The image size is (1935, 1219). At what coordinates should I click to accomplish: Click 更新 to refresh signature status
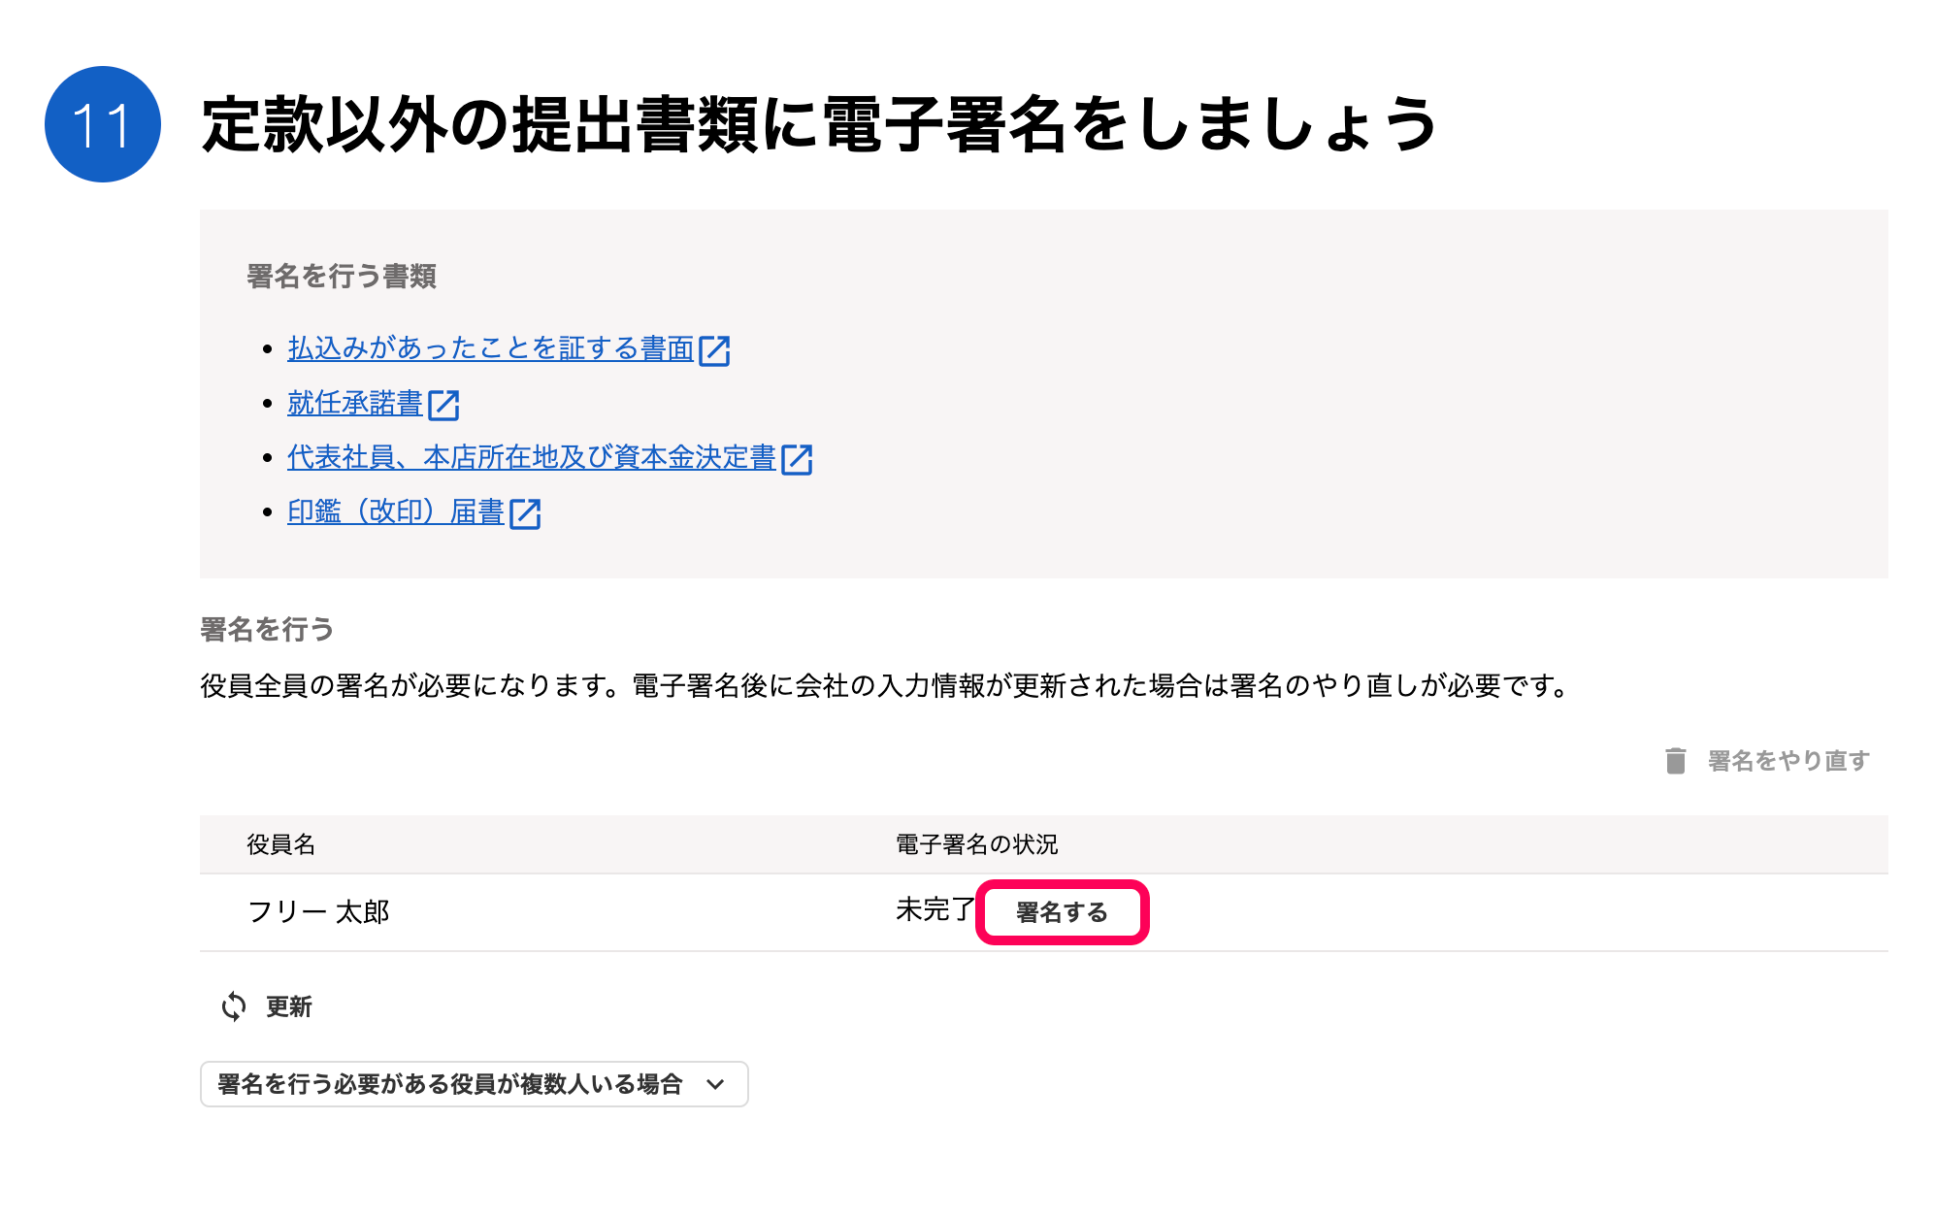tap(286, 1007)
